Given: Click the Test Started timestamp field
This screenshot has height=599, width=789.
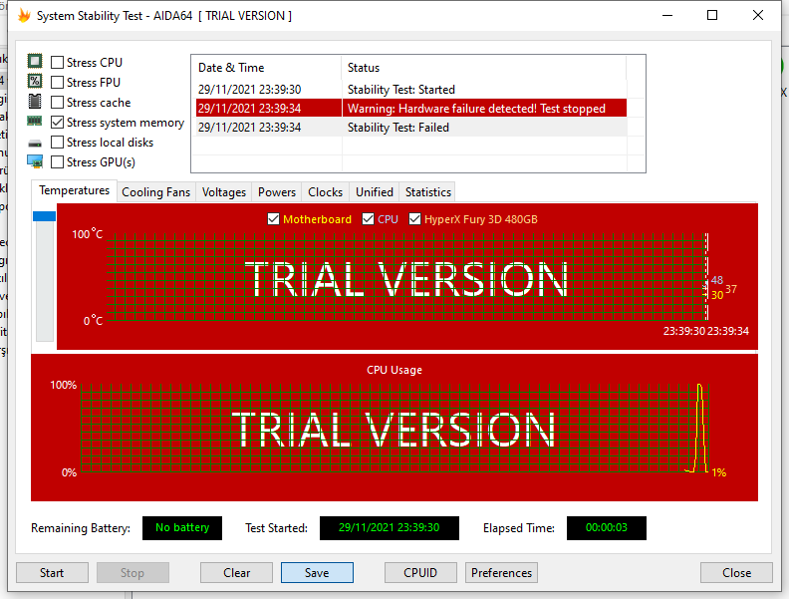Looking at the screenshot, I should pyautogui.click(x=389, y=528).
